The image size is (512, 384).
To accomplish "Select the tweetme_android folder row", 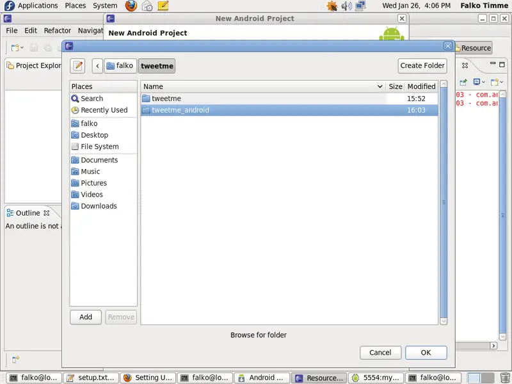I will click(x=289, y=110).
